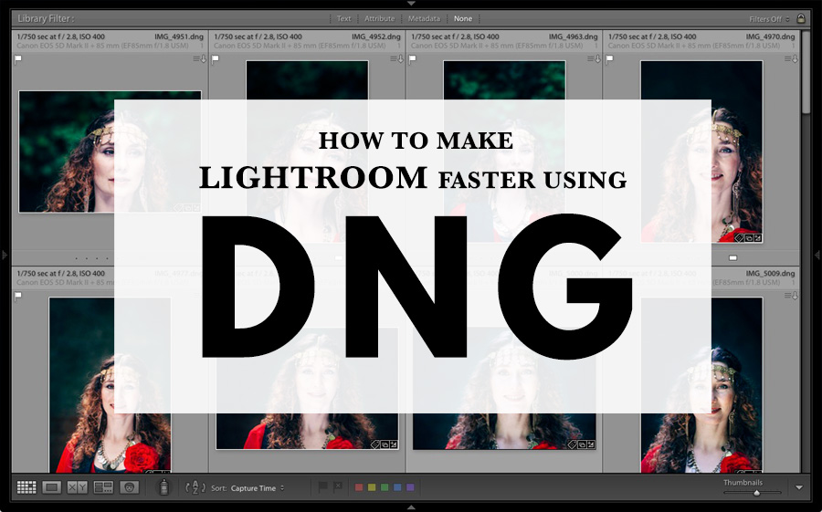822x512 pixels.
Task: Set flag as rejected in toolbar
Action: 338,486
